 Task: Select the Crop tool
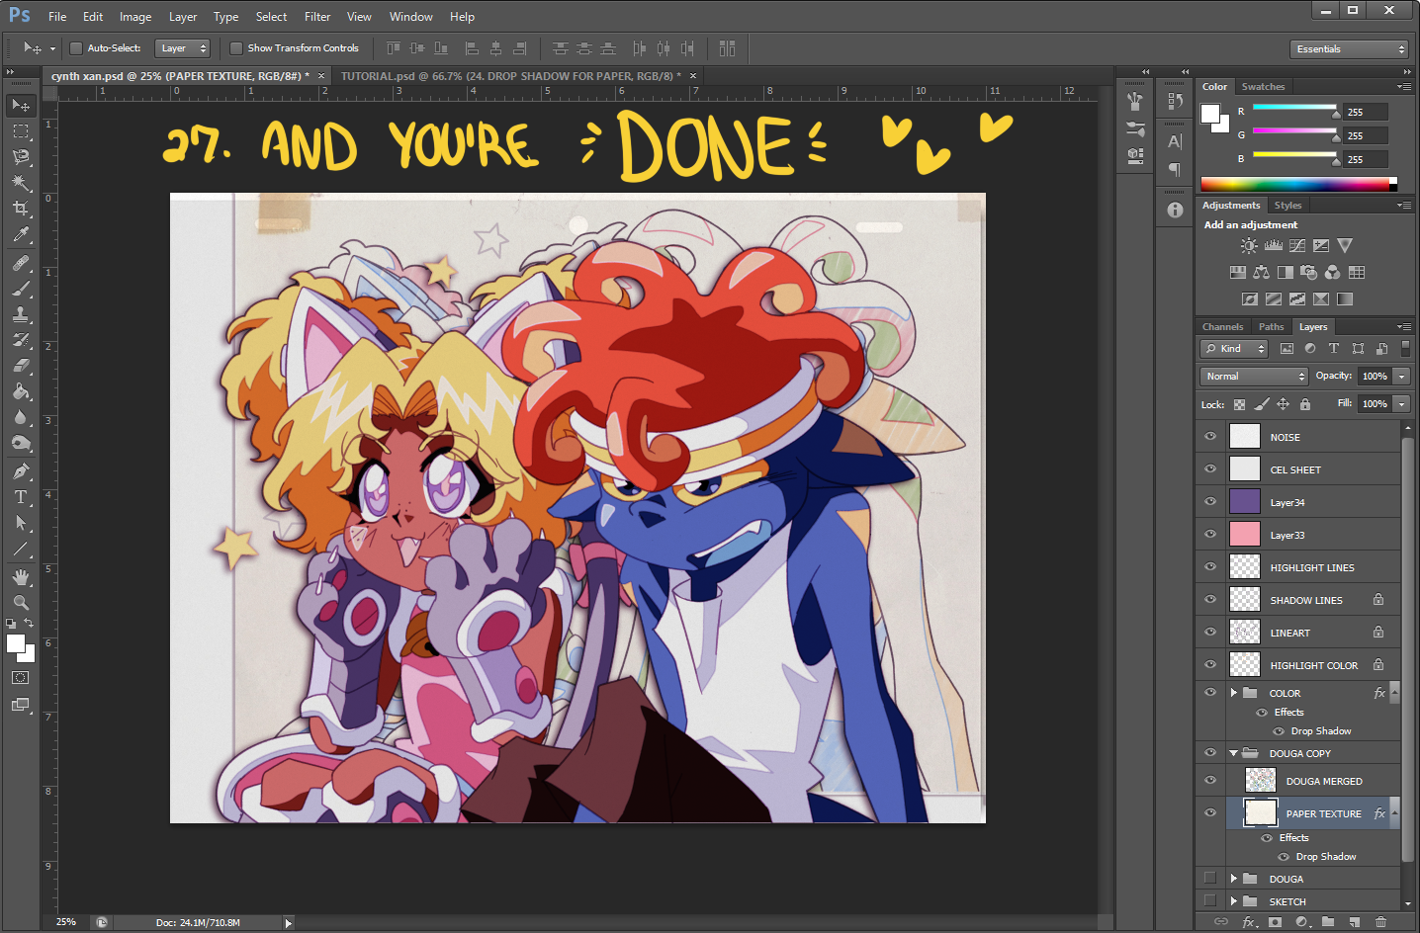21,209
